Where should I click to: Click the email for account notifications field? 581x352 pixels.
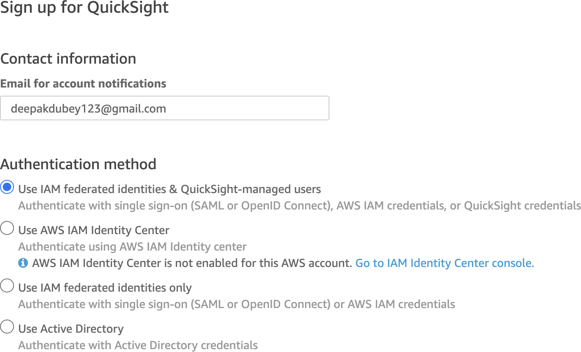coord(165,108)
